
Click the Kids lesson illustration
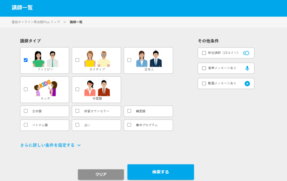[46, 88]
